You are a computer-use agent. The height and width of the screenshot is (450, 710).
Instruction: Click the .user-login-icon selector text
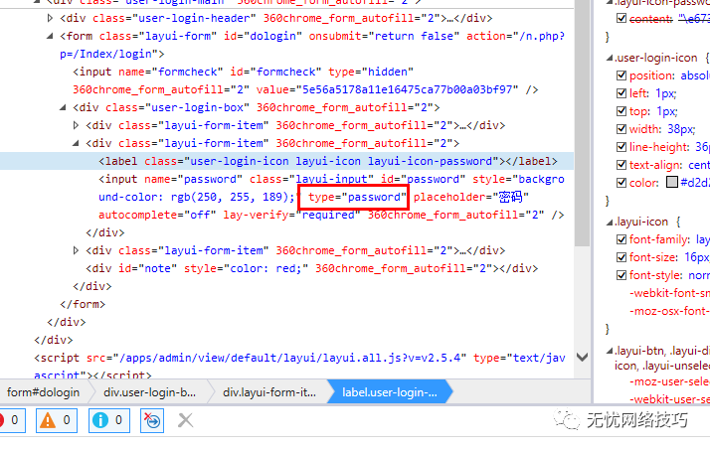[656, 58]
